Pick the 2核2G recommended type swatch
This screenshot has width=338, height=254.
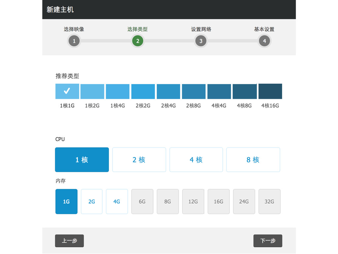143,91
